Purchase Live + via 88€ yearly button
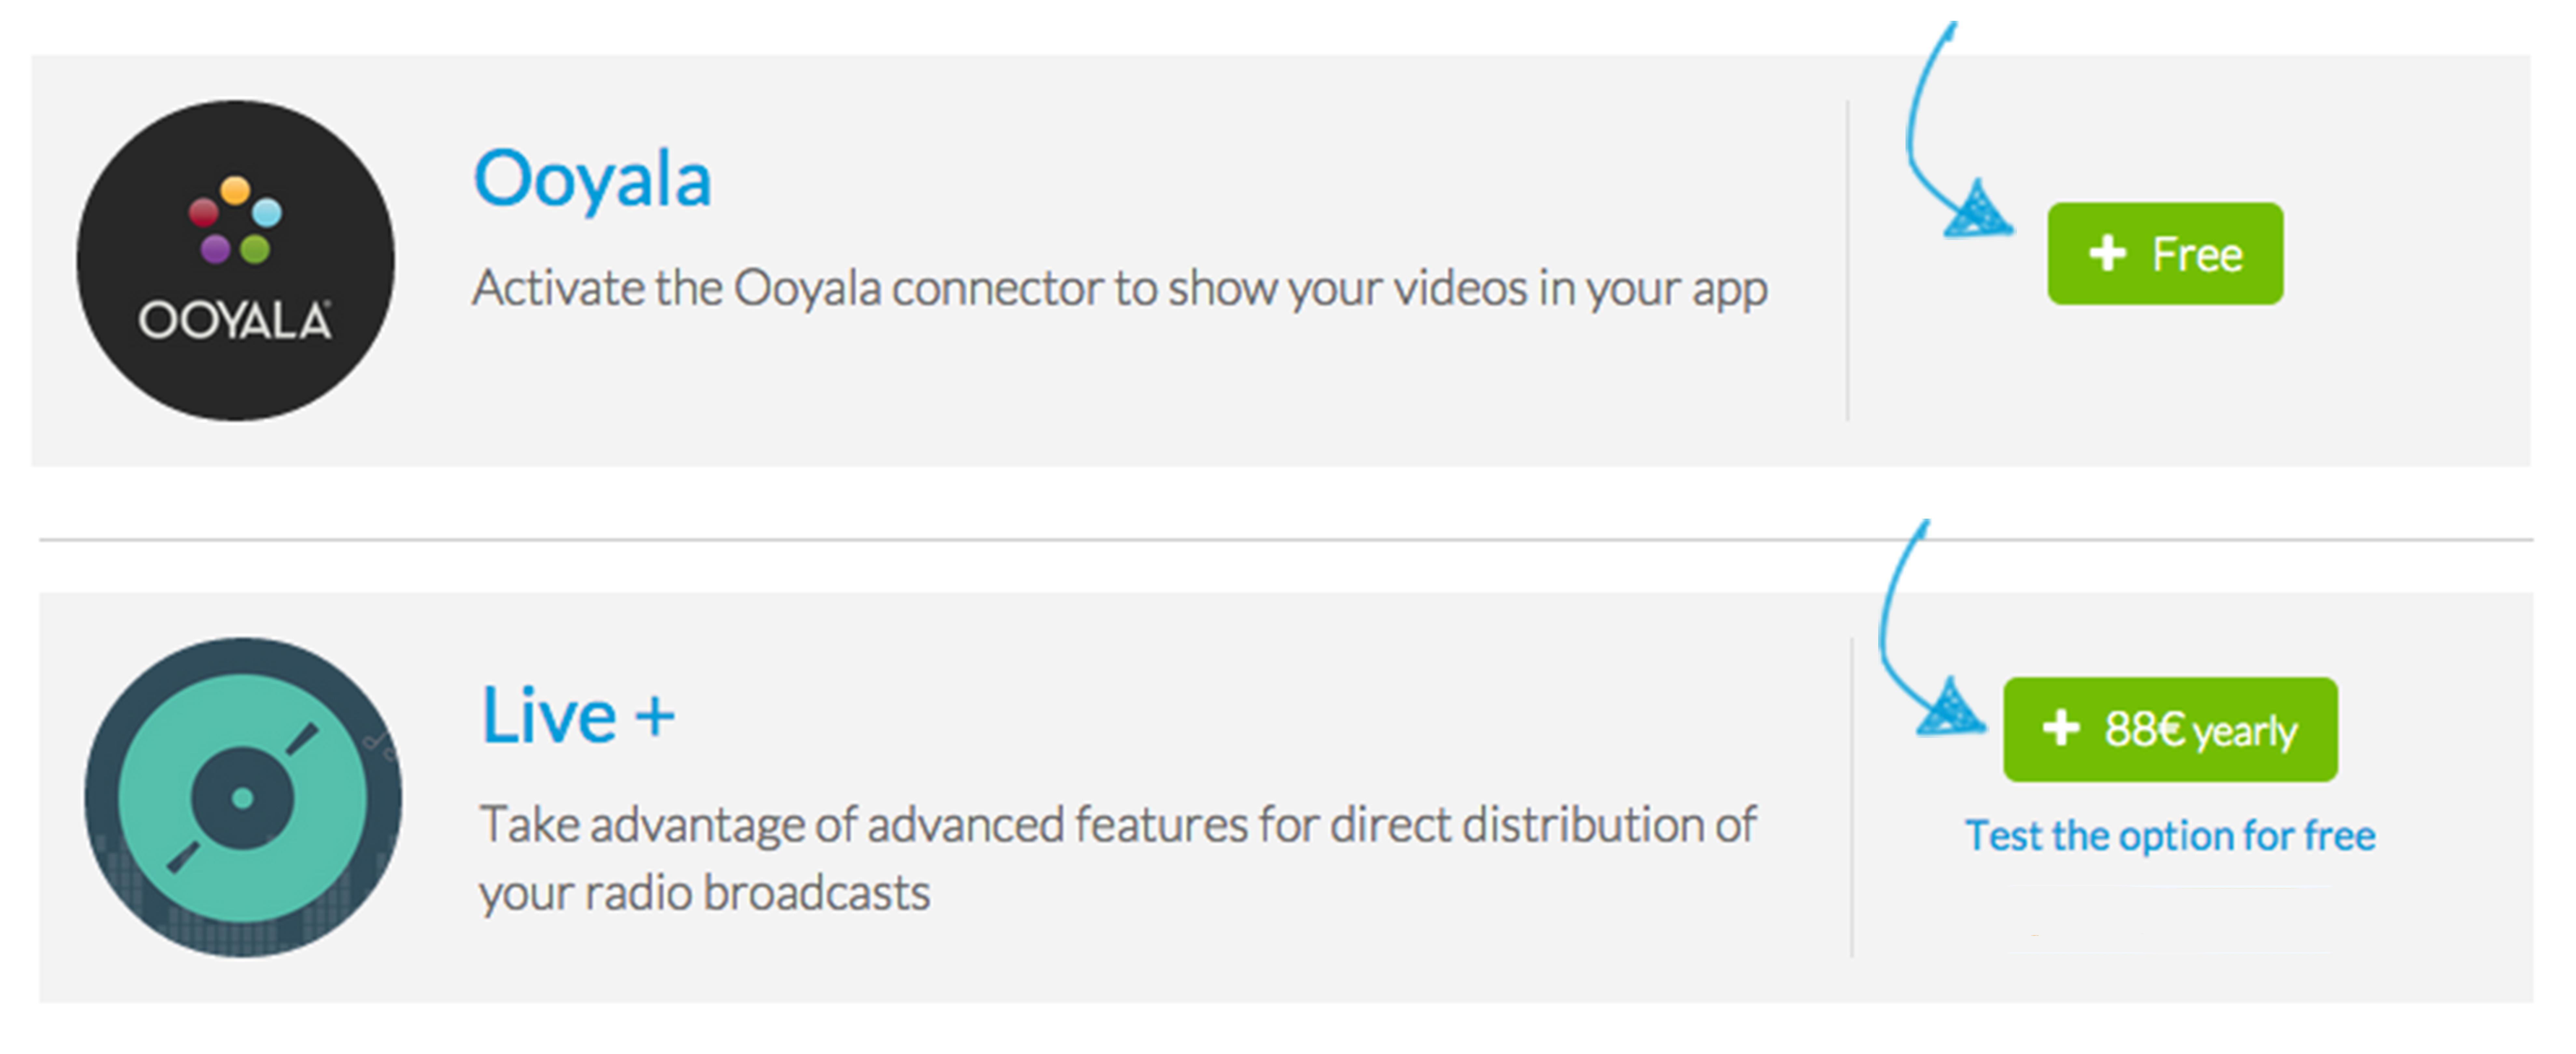This screenshot has width=2576, height=1054. pyautogui.click(x=2170, y=729)
